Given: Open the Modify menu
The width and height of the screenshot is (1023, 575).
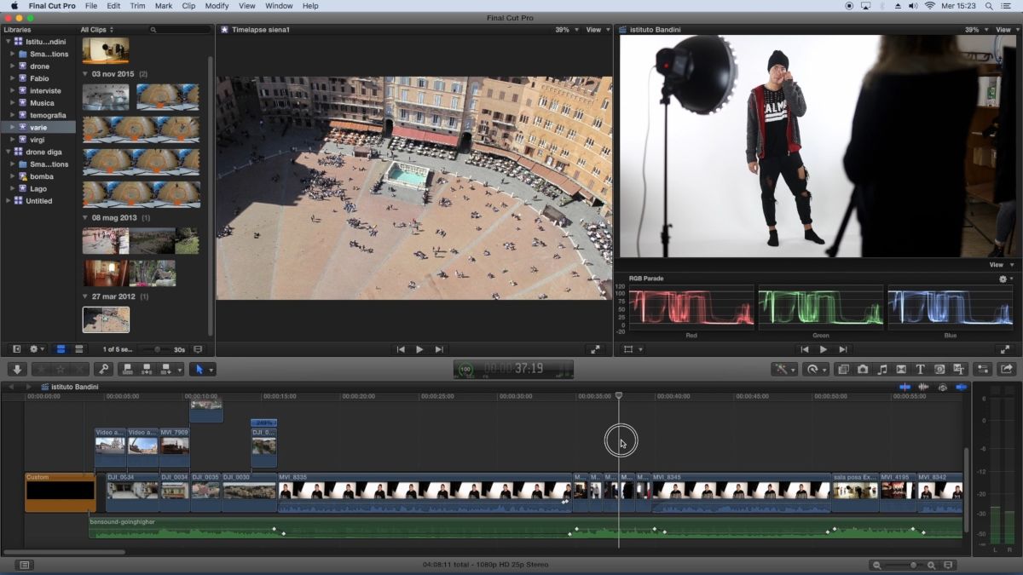Looking at the screenshot, I should [217, 6].
